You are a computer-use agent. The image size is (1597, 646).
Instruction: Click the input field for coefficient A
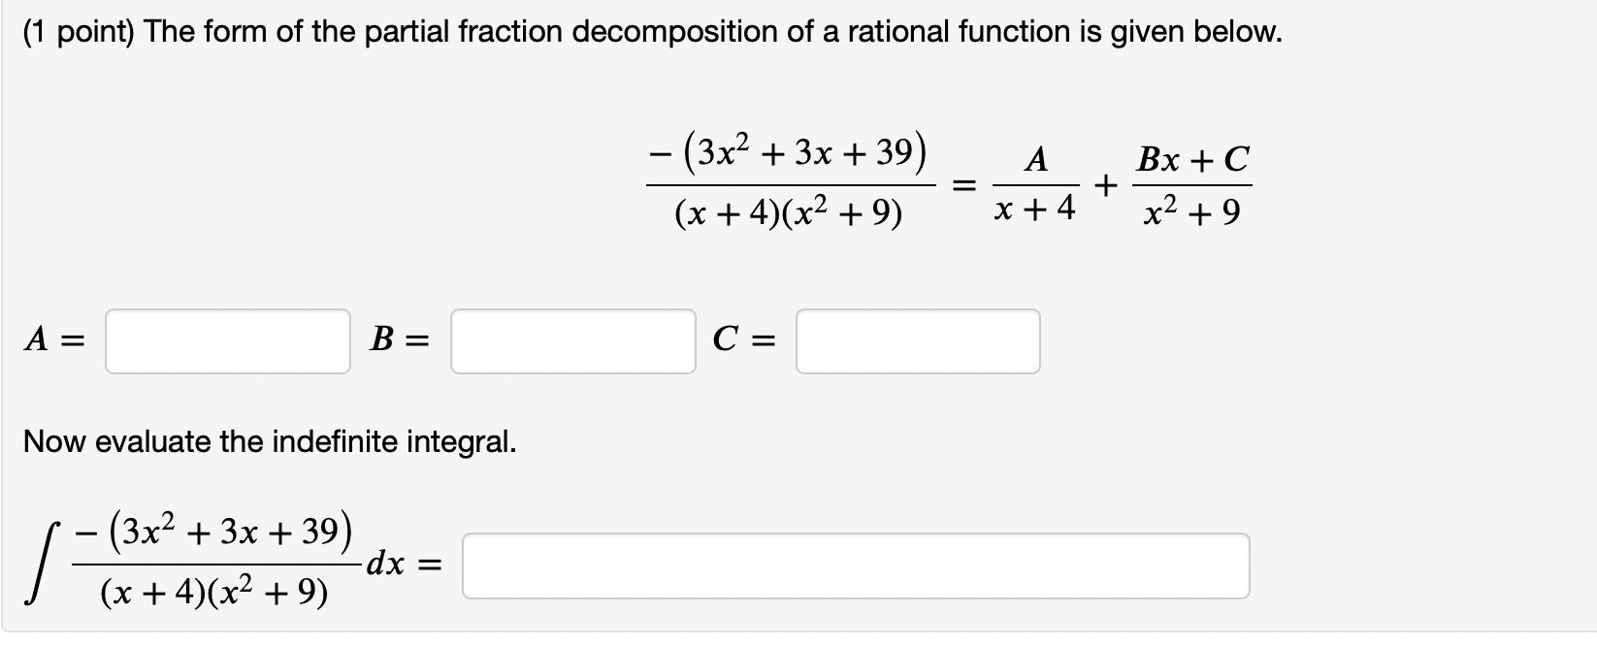tap(227, 340)
